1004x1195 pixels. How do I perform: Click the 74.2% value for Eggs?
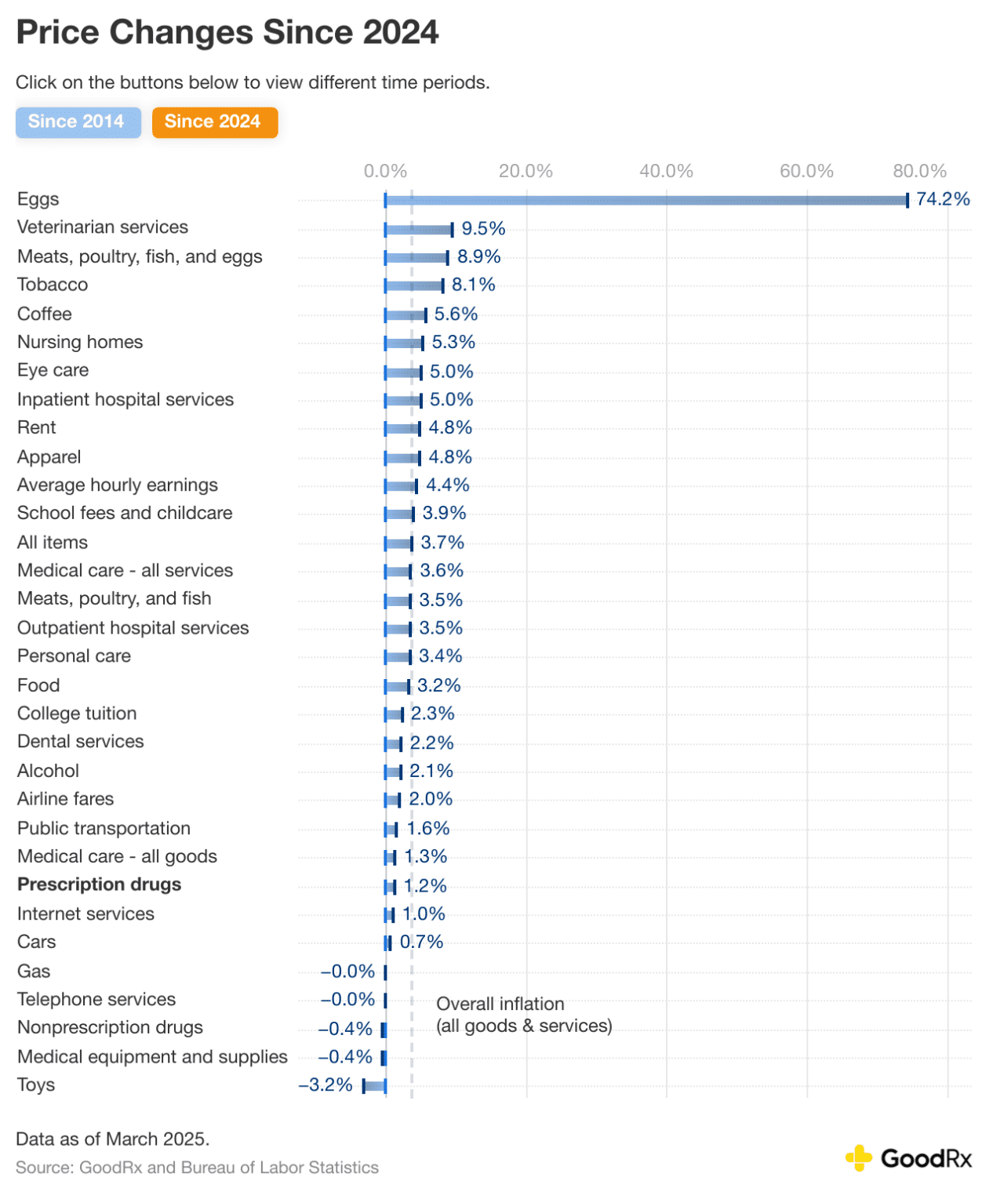coord(944,198)
